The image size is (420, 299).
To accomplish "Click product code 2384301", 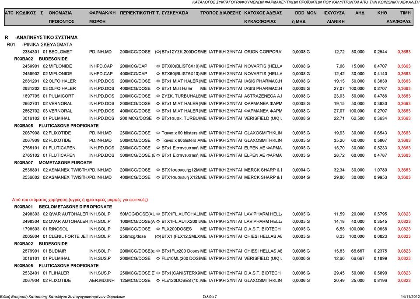I will [x=31, y=52].
